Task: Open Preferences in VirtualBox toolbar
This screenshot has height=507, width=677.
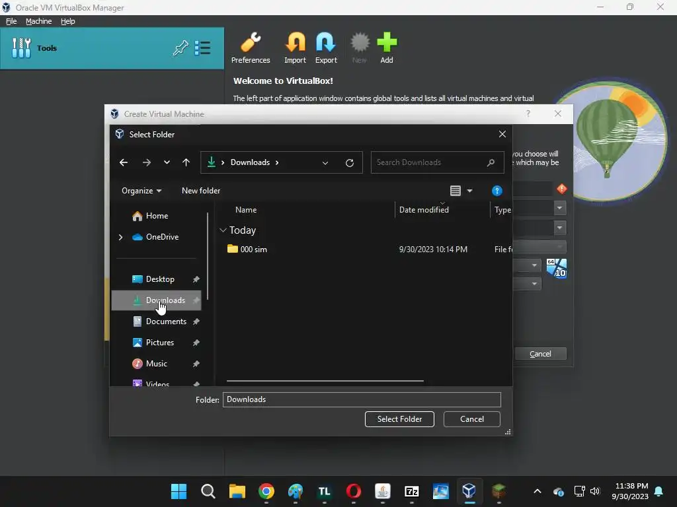Action: (x=251, y=48)
